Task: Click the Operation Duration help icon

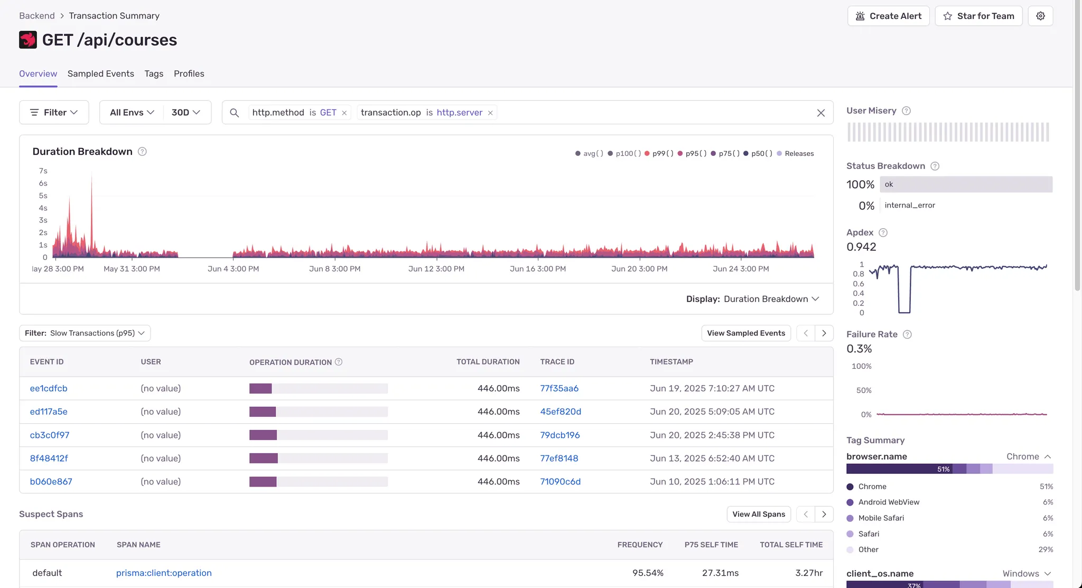Action: tap(339, 362)
